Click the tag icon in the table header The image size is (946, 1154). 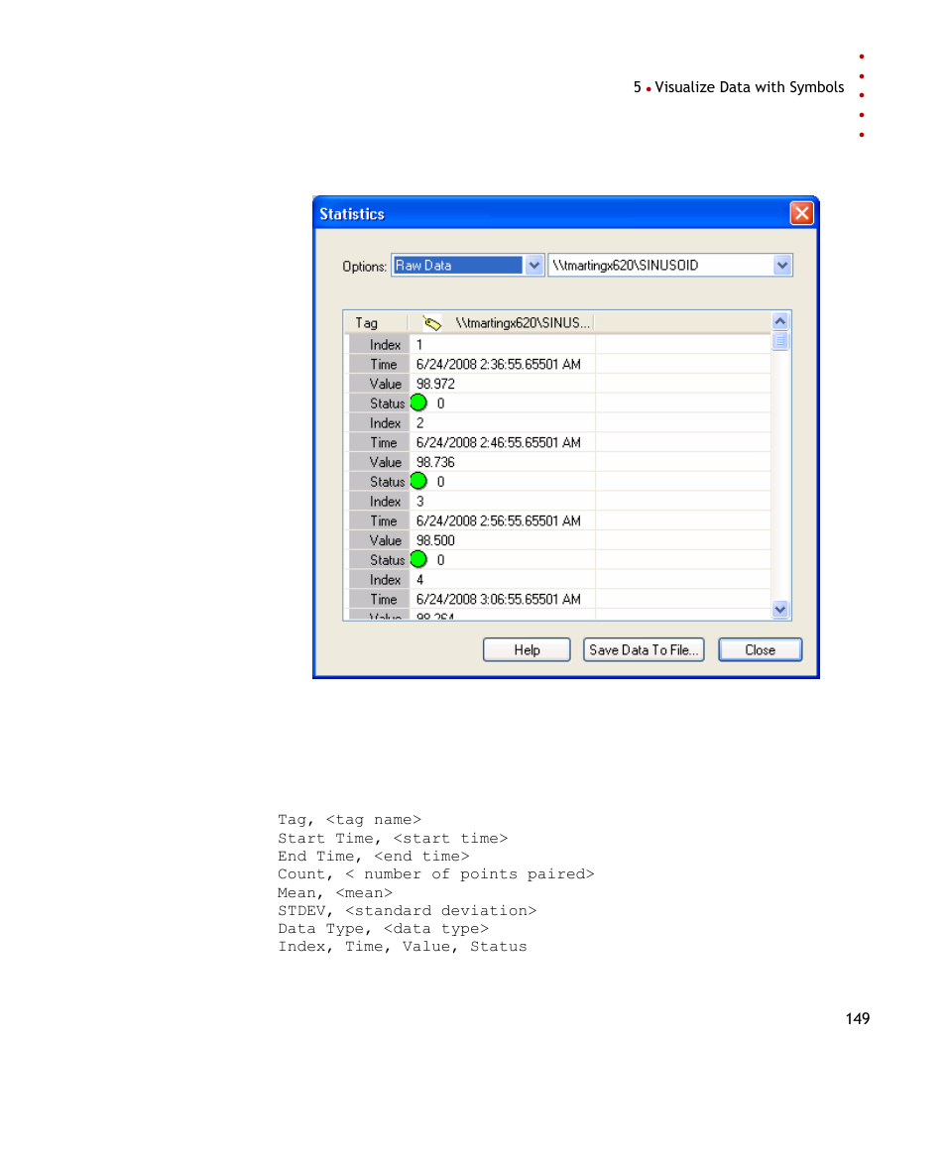click(431, 323)
